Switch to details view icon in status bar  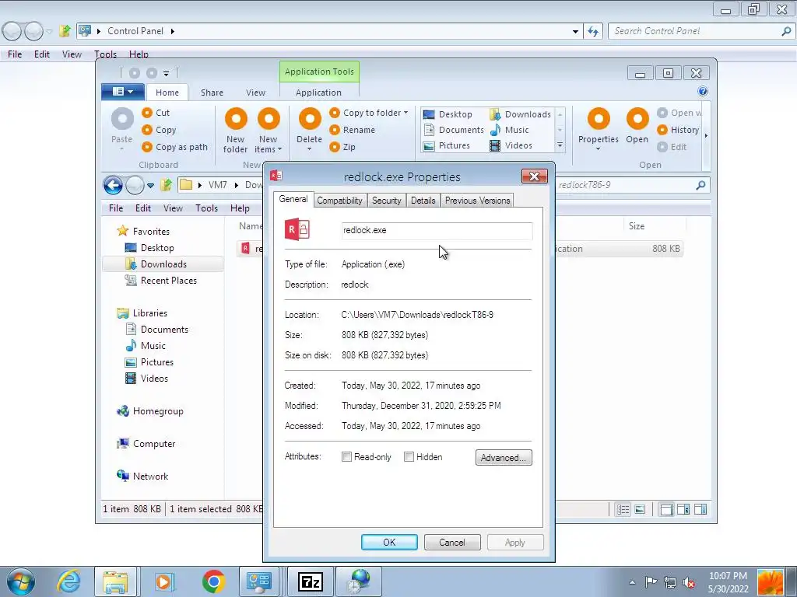click(x=623, y=509)
